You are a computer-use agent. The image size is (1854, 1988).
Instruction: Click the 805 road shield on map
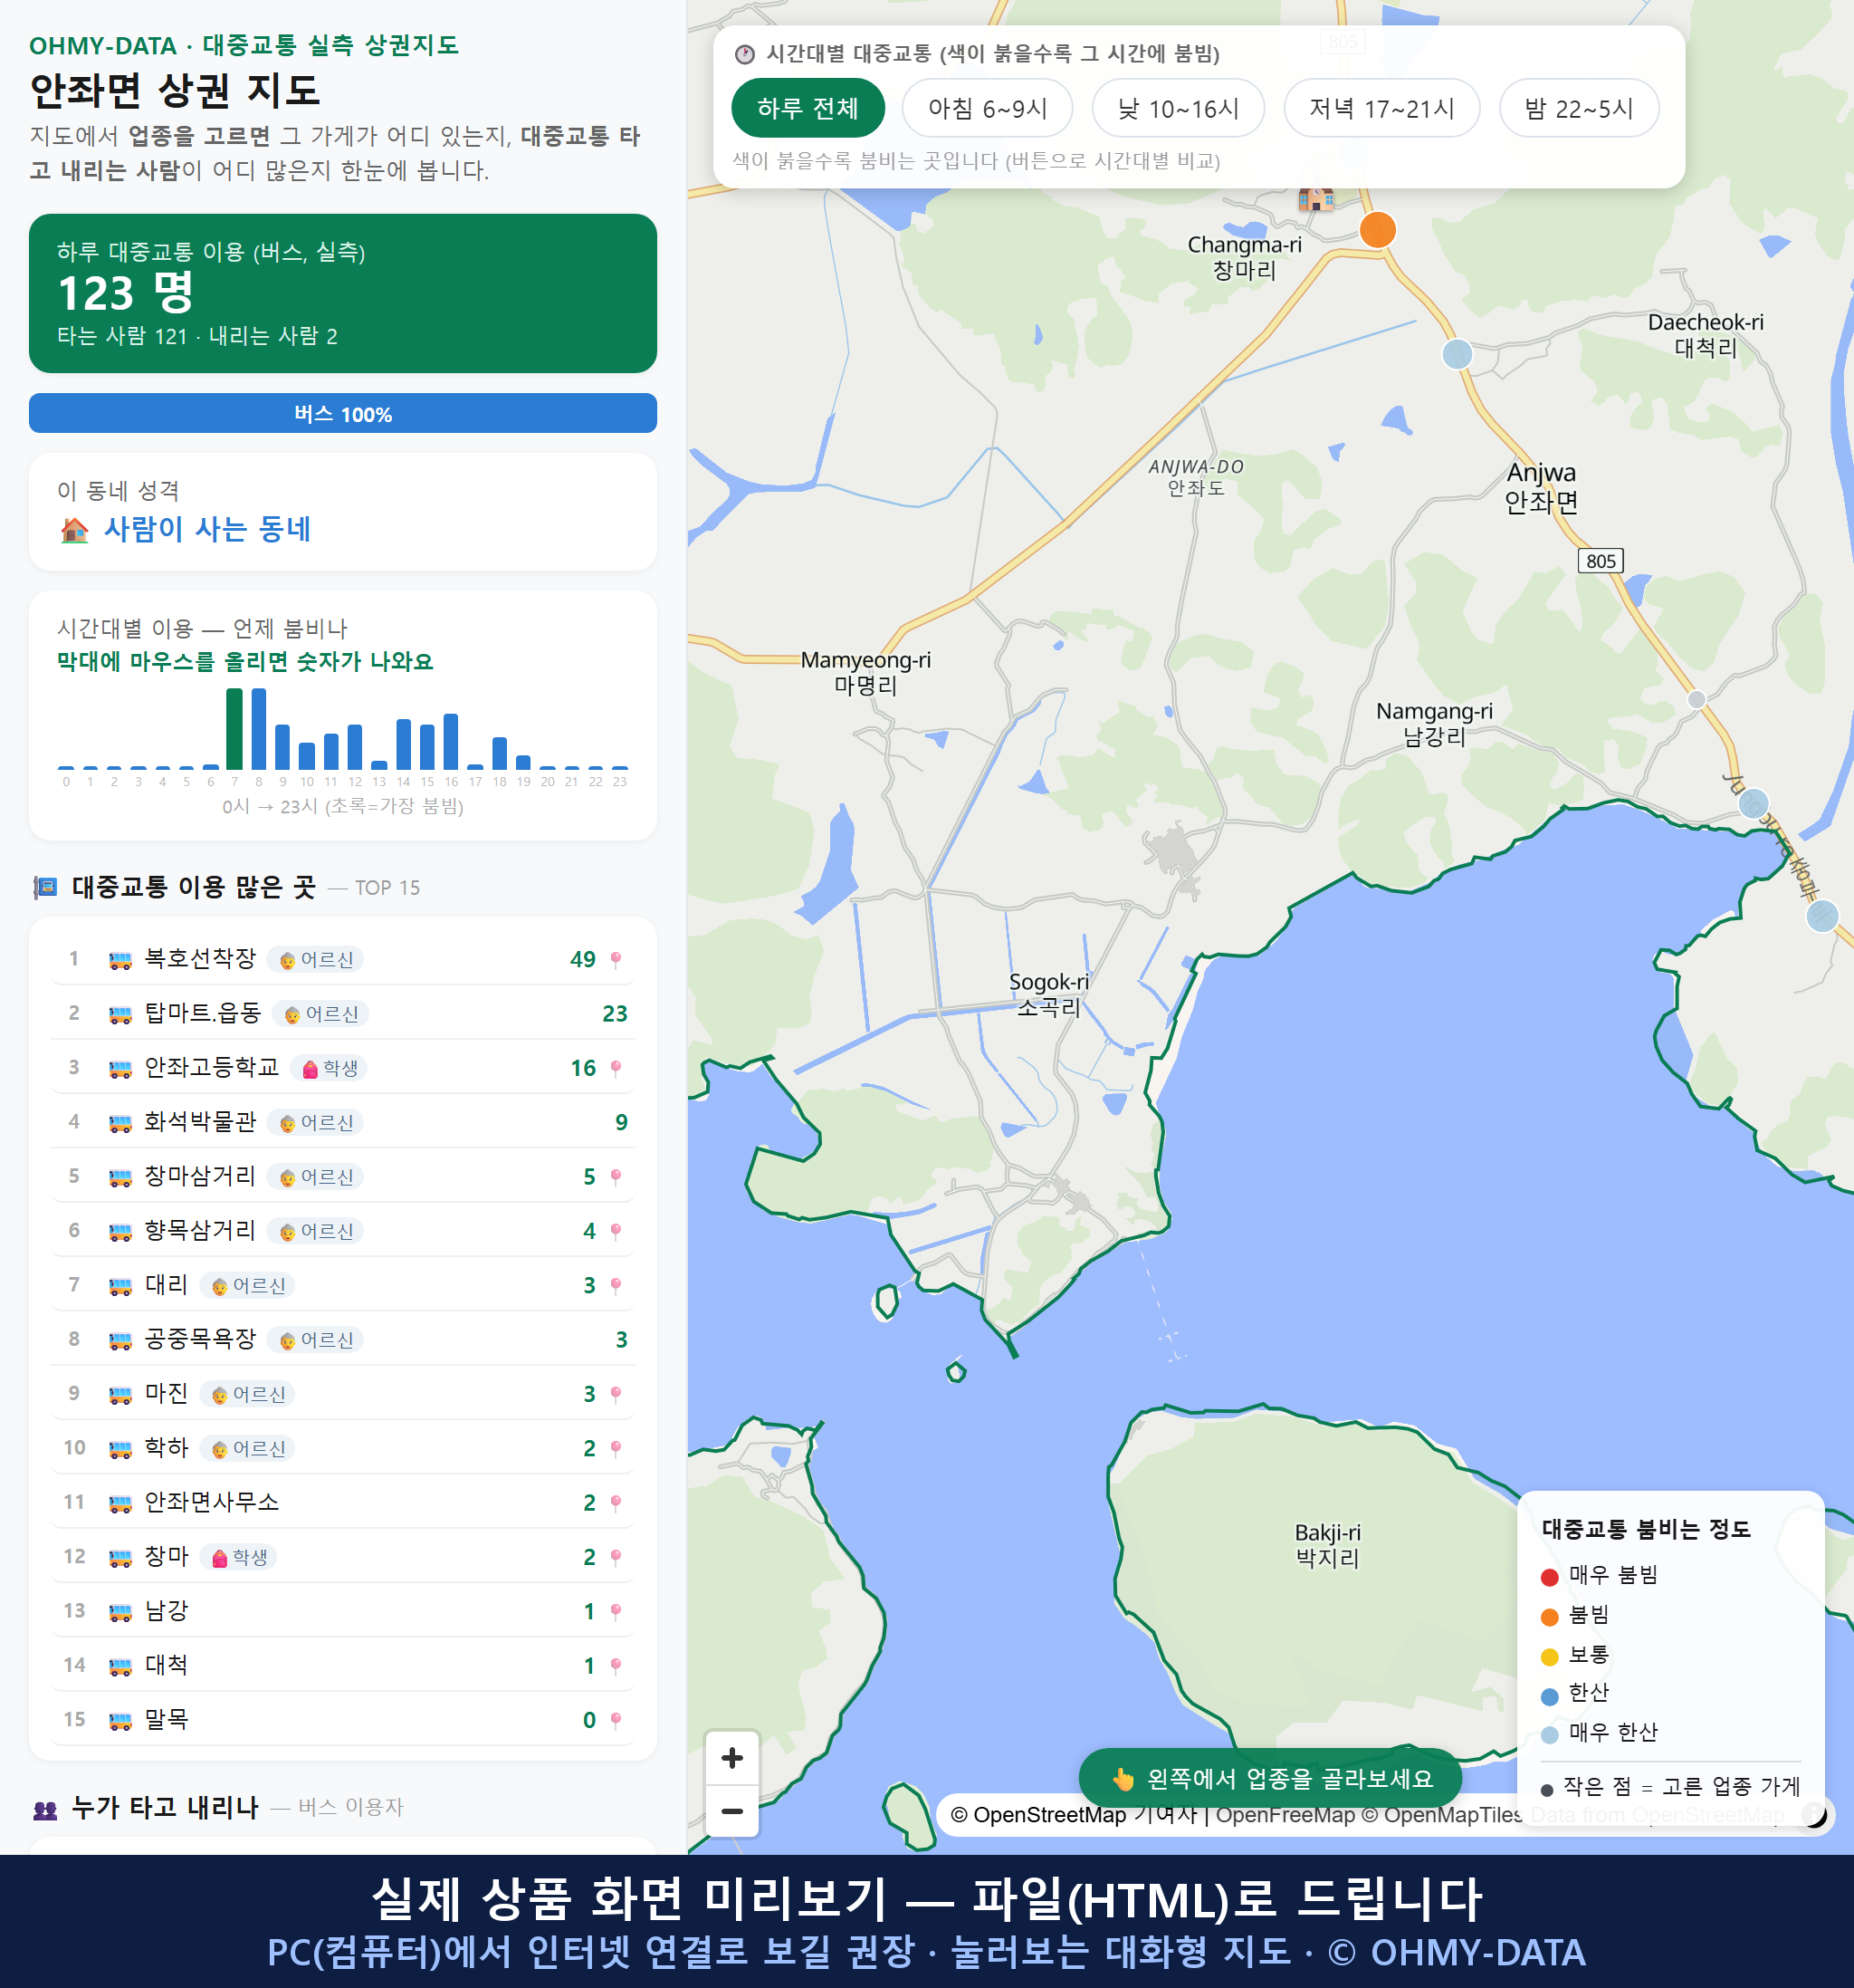[x=1601, y=561]
